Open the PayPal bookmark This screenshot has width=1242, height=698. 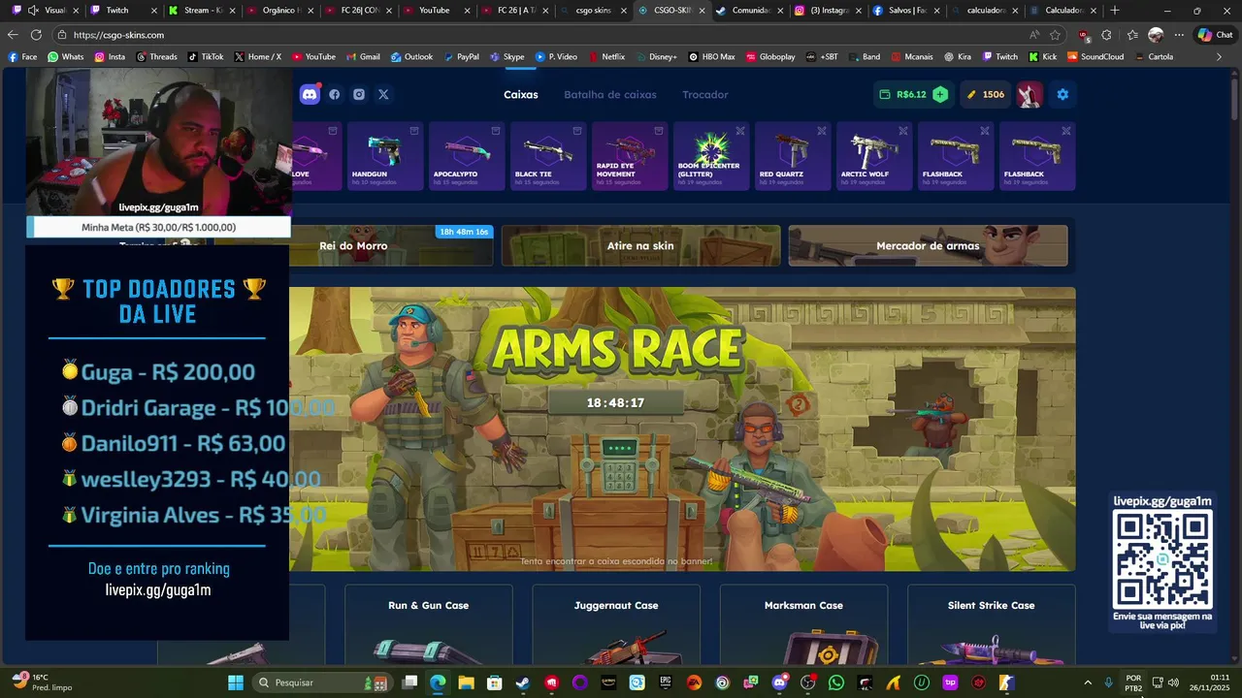[x=461, y=57]
